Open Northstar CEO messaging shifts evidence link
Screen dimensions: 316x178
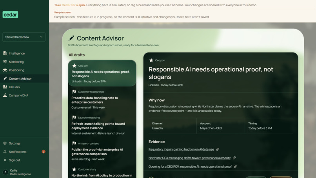[x=189, y=158]
